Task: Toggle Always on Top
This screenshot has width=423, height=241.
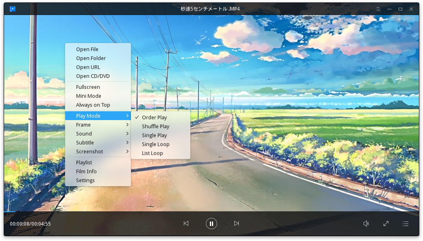Action: pos(98,105)
